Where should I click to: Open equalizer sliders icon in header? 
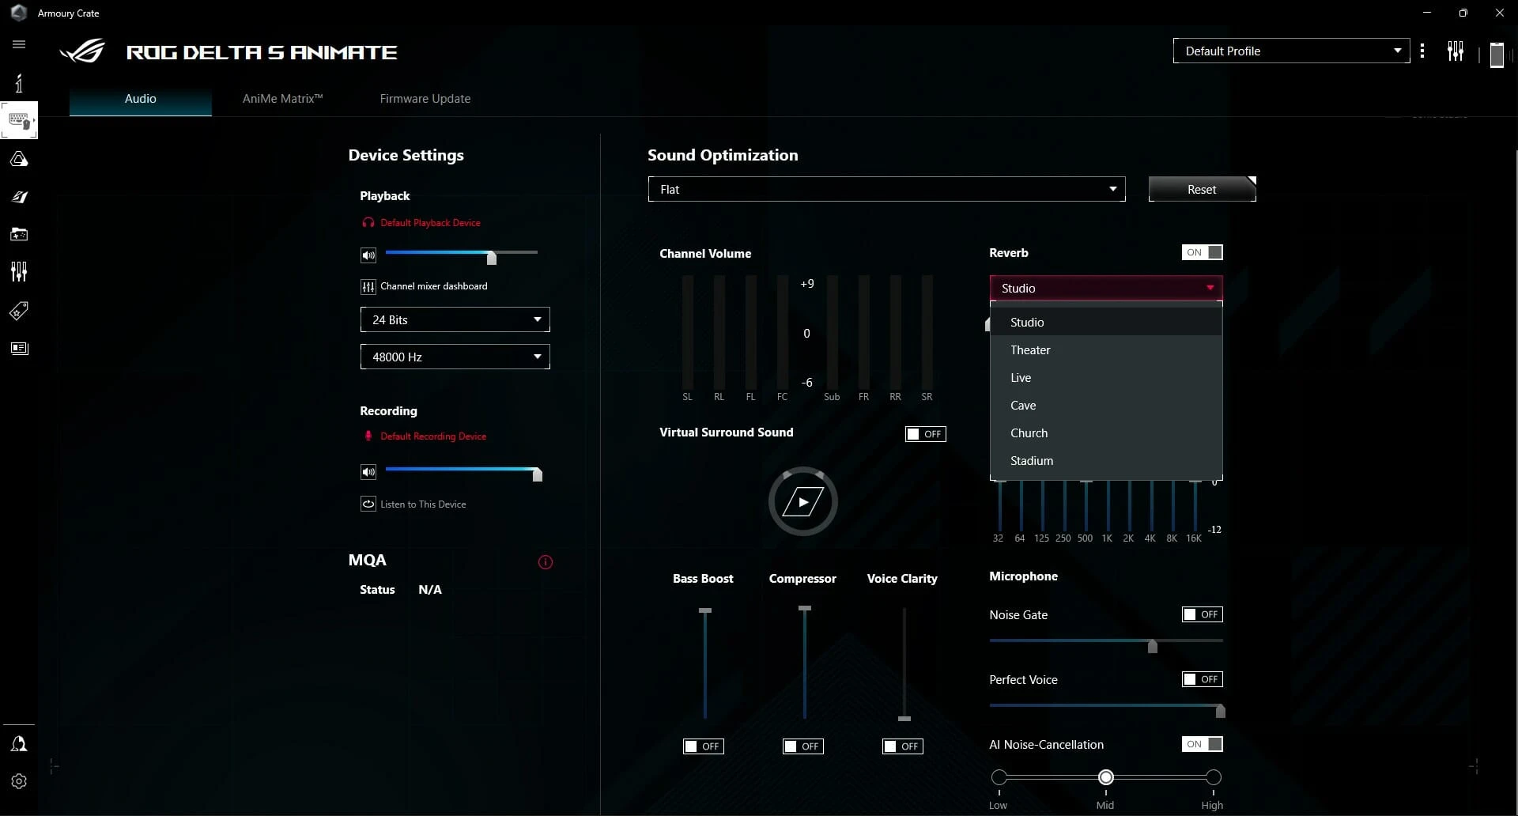pos(1456,51)
